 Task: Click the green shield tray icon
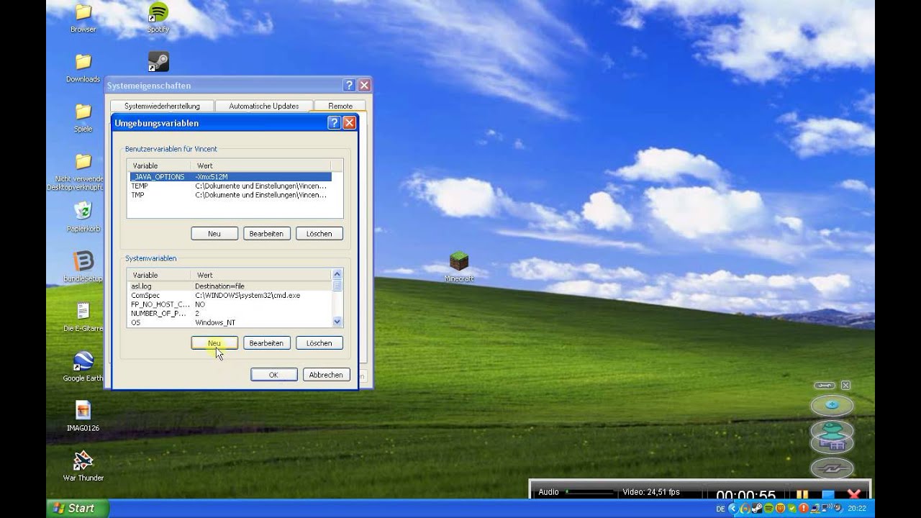(x=791, y=509)
